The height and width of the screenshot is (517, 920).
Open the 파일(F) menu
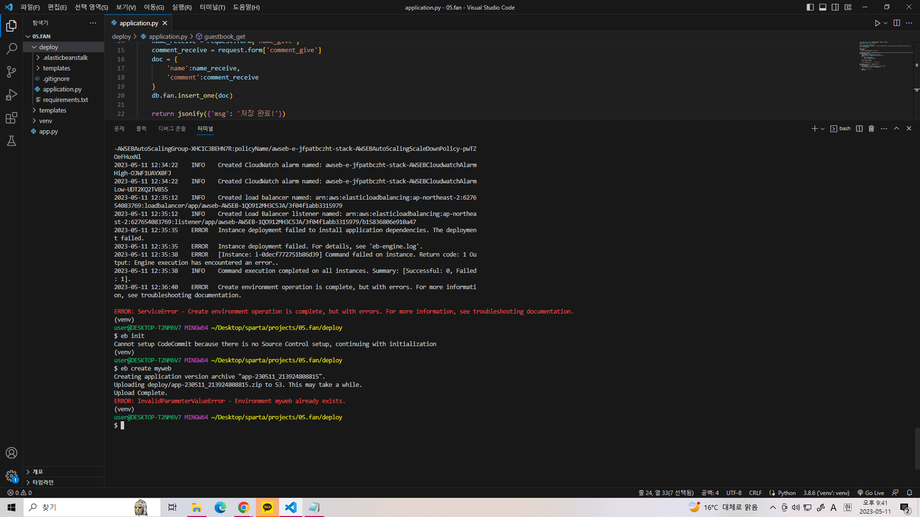tap(30, 7)
